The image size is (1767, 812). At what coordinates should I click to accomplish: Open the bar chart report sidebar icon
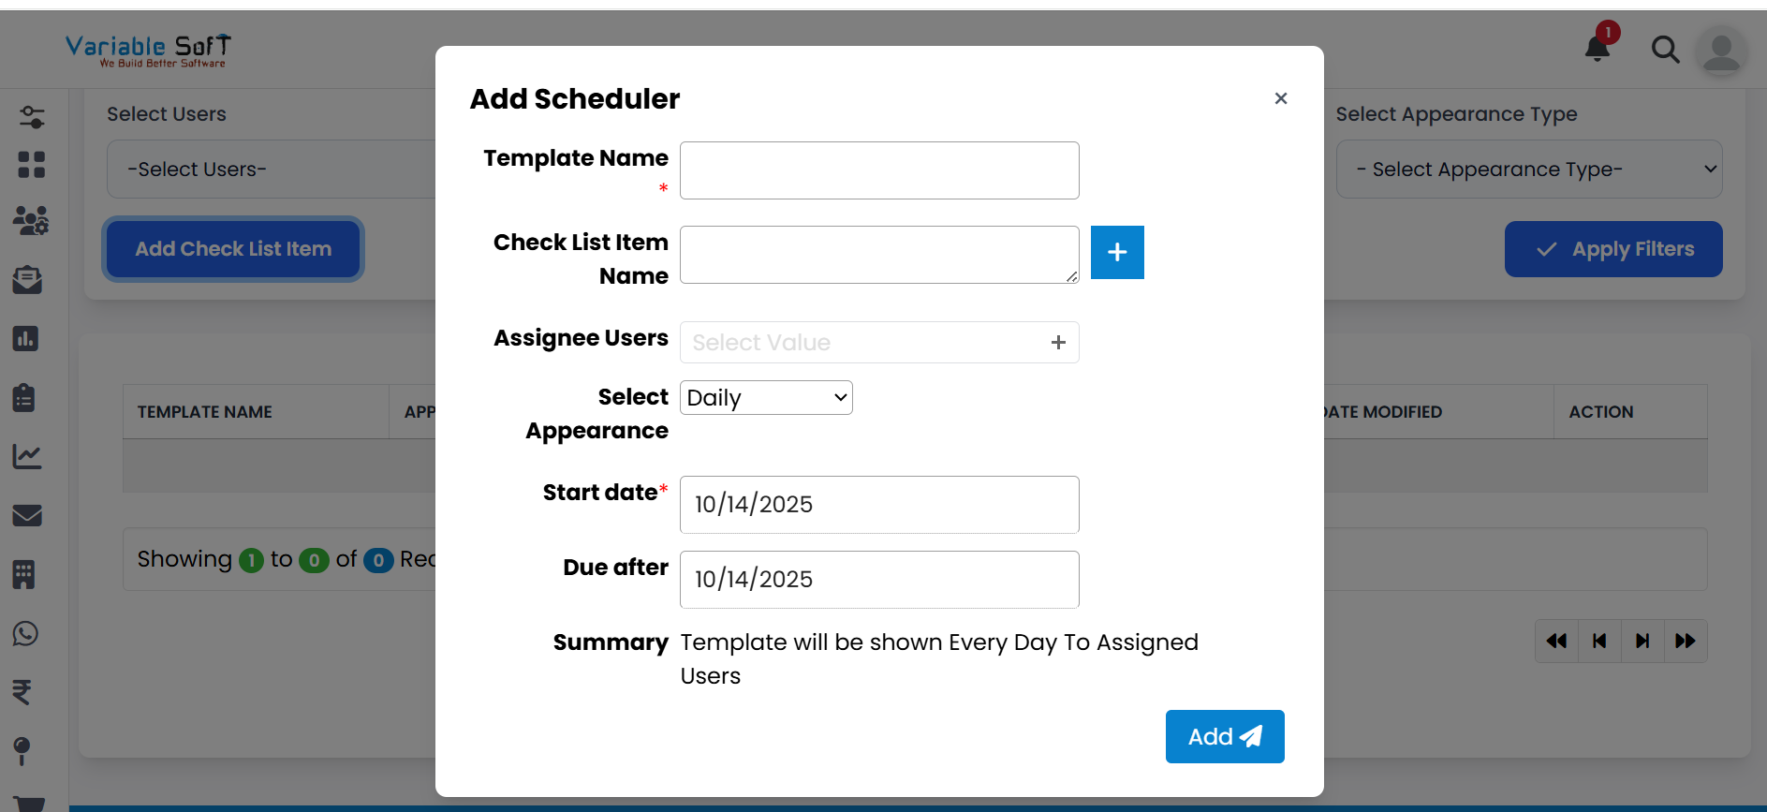pos(25,338)
